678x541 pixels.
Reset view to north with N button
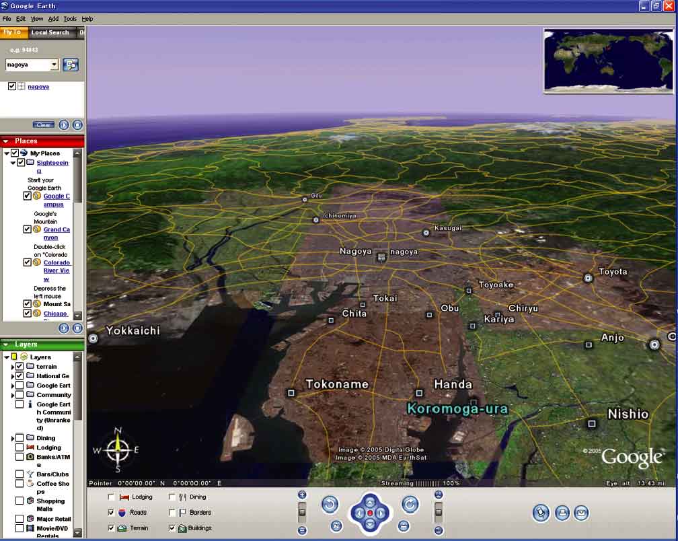point(336,526)
